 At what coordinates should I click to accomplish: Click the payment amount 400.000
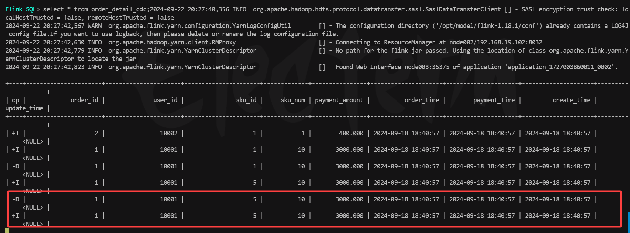click(351, 133)
